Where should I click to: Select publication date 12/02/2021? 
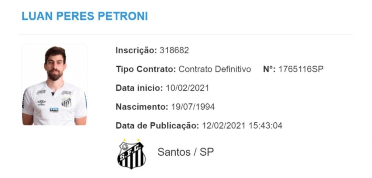pos(223,126)
